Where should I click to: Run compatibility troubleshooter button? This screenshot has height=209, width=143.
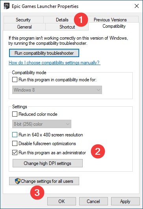coord(44,53)
